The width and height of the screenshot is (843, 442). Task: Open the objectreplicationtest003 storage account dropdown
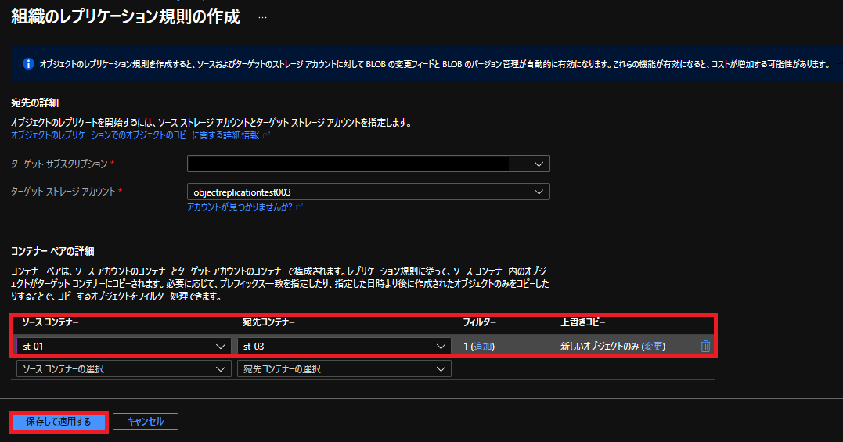(369, 192)
